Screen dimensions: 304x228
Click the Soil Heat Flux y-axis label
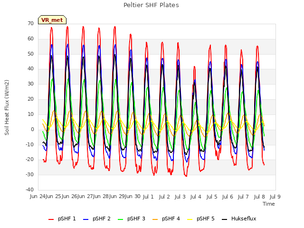click(7, 107)
